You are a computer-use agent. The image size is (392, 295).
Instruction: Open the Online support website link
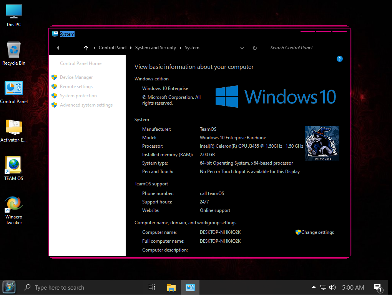pyautogui.click(x=215, y=210)
